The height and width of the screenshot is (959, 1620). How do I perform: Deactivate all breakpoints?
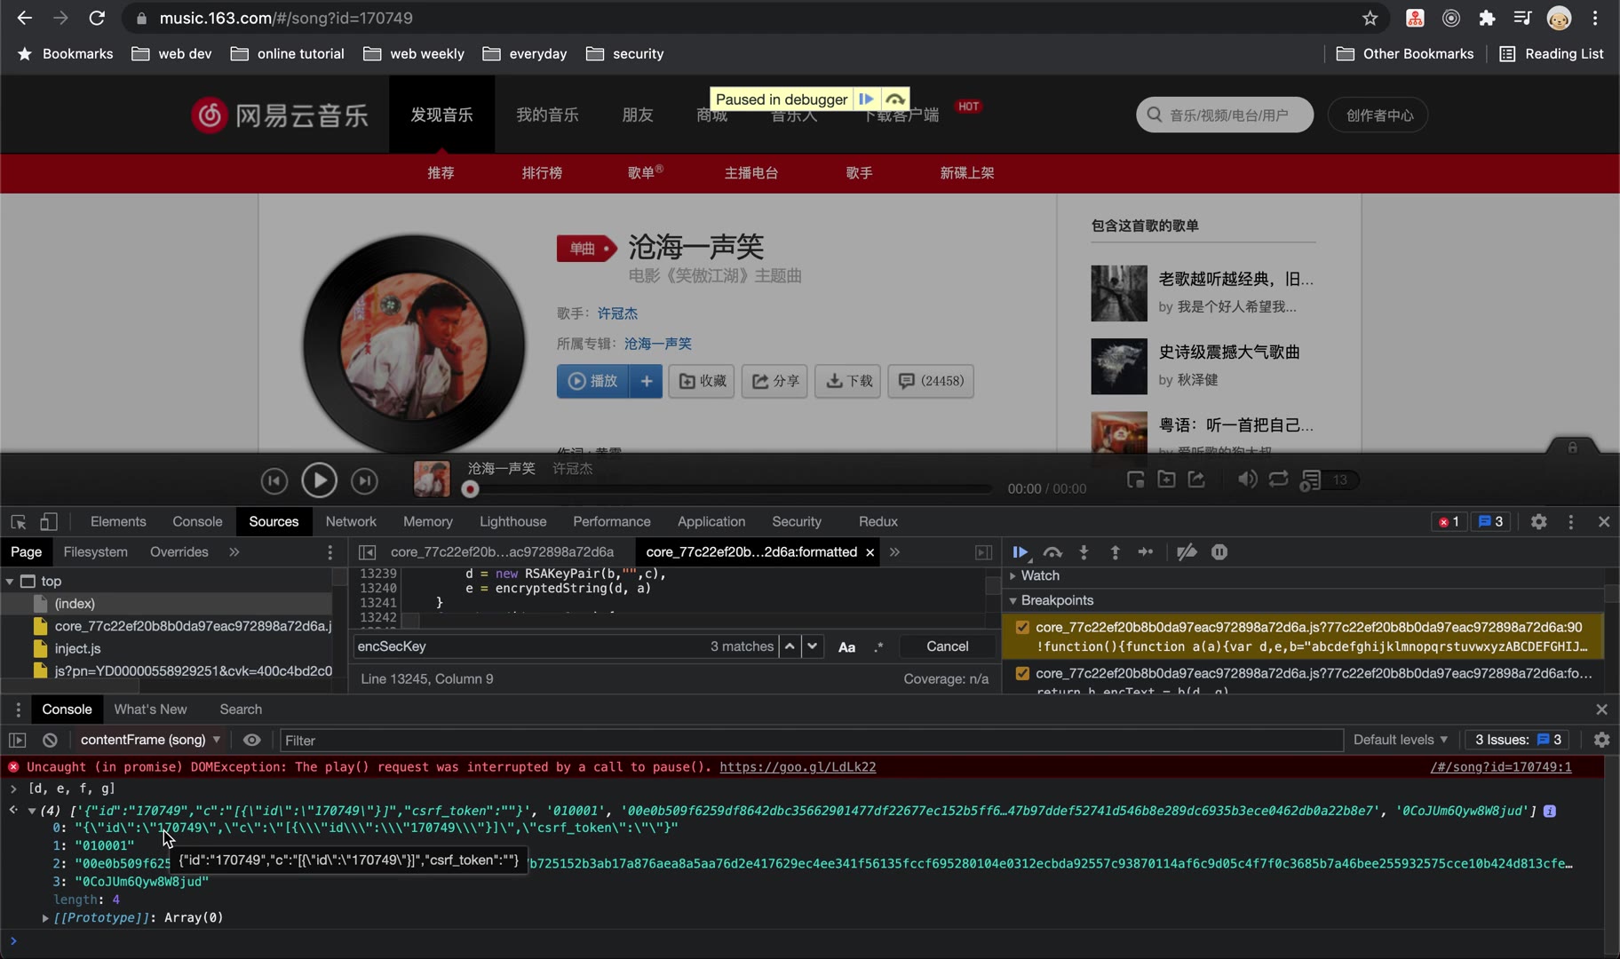[x=1187, y=552]
